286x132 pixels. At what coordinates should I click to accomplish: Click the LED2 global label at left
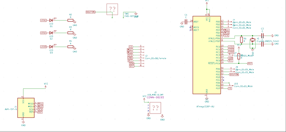[x=44, y=33]
